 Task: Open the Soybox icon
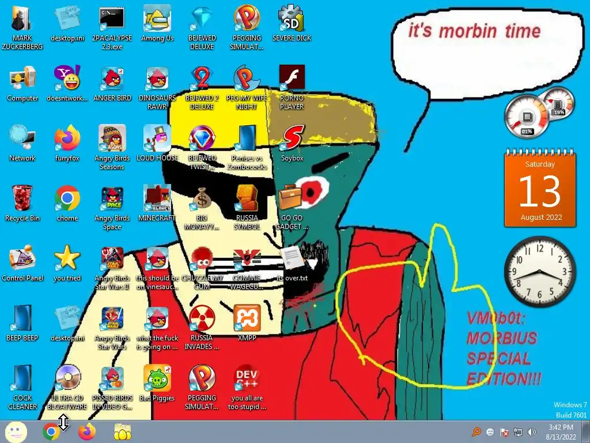click(292, 138)
